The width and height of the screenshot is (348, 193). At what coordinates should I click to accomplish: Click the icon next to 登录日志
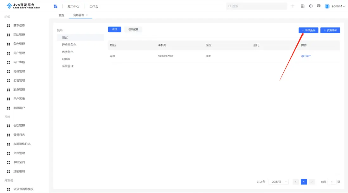coord(9,135)
